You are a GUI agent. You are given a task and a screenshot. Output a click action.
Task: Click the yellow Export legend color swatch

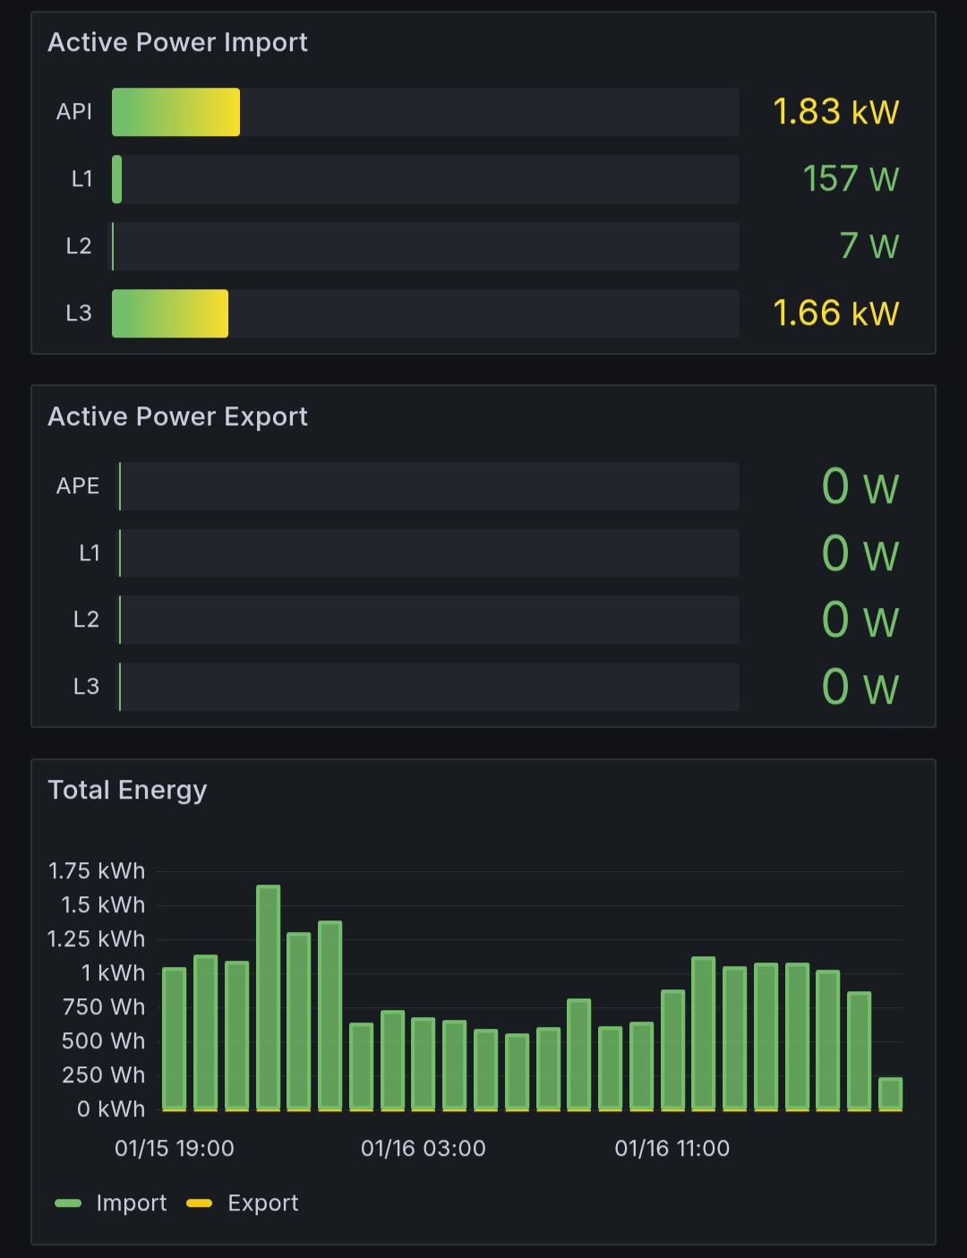[x=199, y=1203]
